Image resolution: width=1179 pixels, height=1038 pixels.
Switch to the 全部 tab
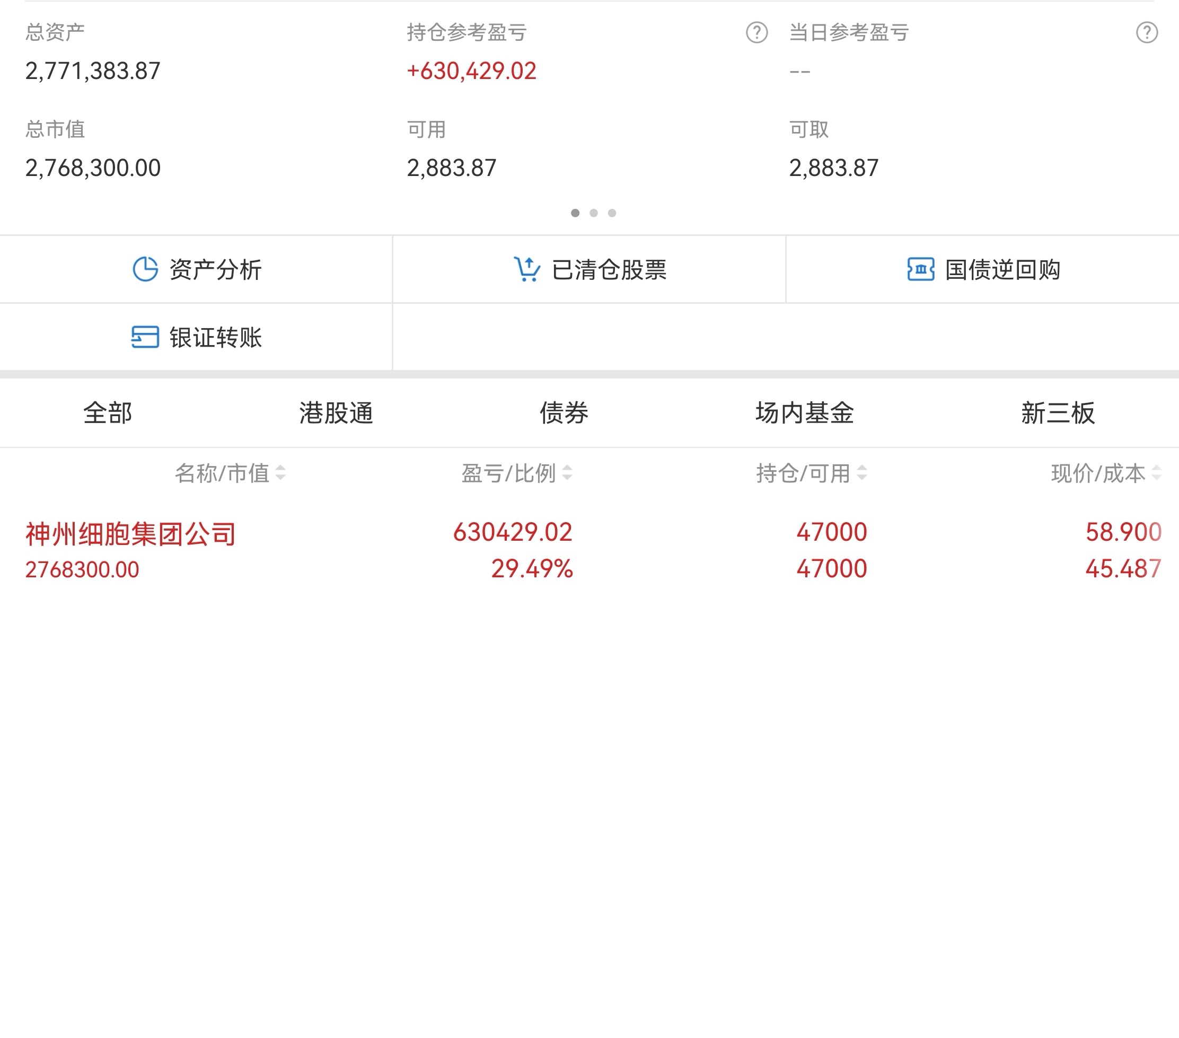(x=108, y=413)
